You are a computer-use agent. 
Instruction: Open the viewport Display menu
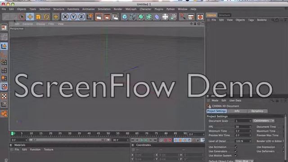(40, 24)
